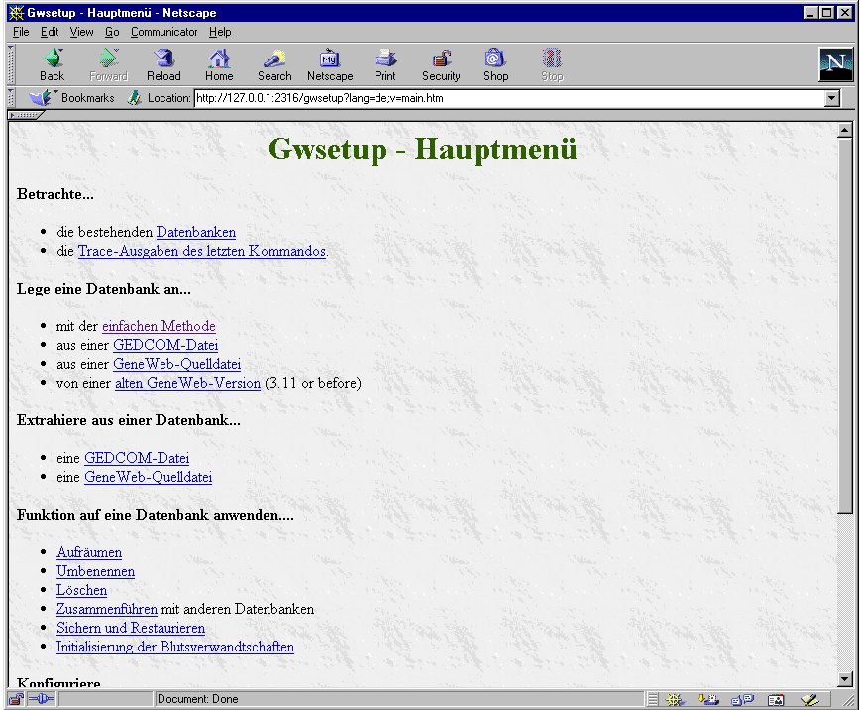Viewport: 860px width, 710px height.
Task: Open Navigator from the component bar
Action: pyautogui.click(x=675, y=699)
